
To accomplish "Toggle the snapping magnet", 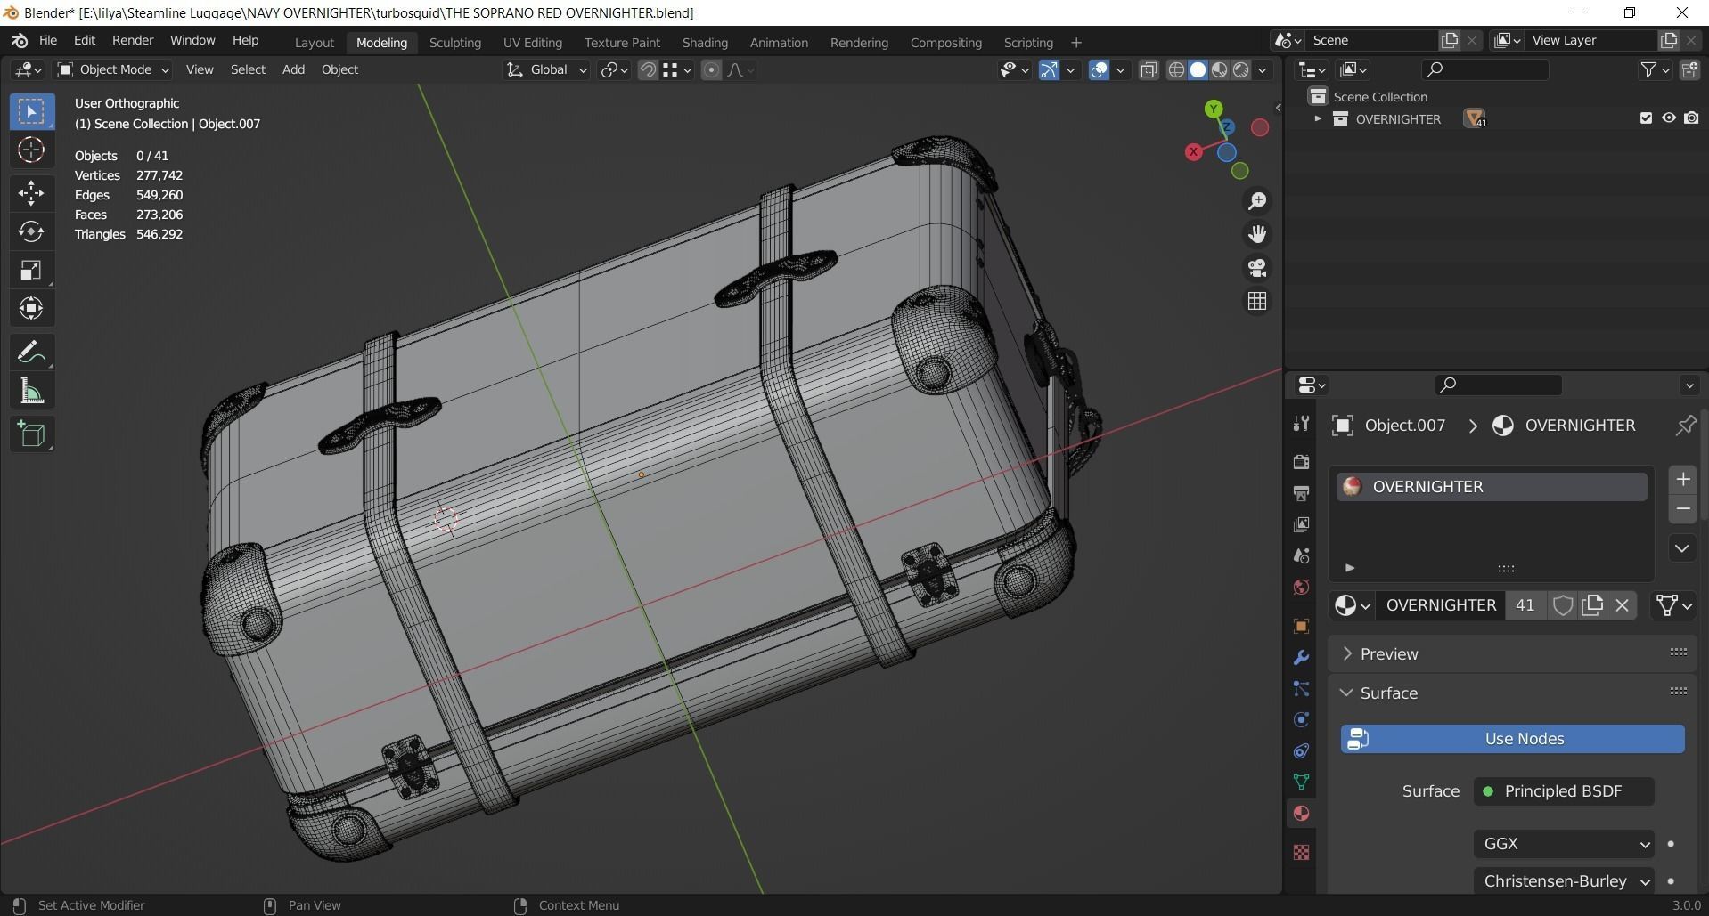I will click(648, 69).
